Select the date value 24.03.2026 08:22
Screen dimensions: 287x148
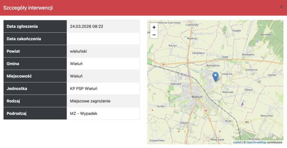tap(87, 26)
